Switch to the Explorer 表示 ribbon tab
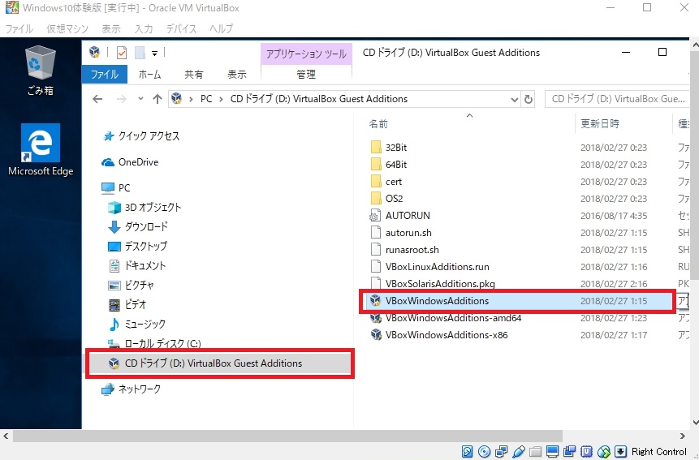This screenshot has height=460, width=699. 237,74
